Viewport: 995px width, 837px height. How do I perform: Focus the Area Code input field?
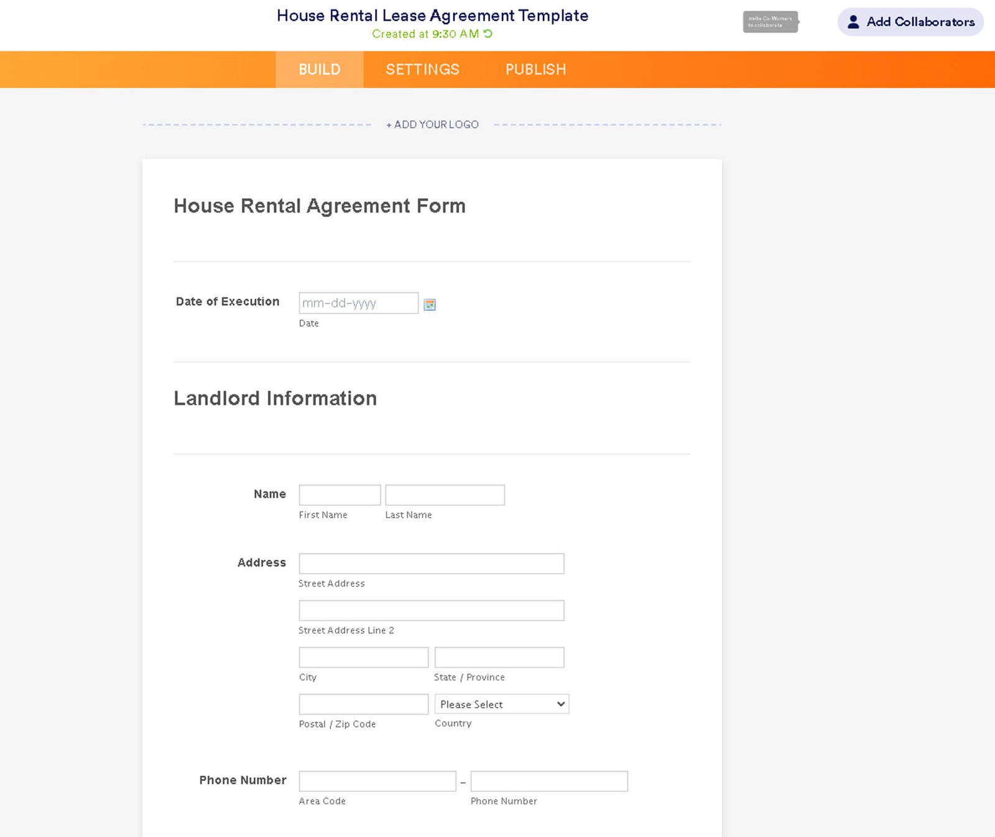coord(377,781)
